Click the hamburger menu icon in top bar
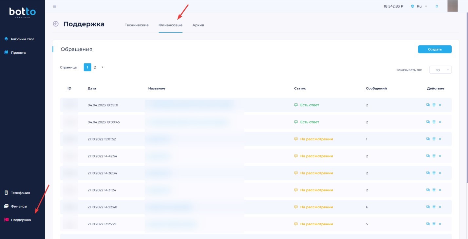 (54, 7)
